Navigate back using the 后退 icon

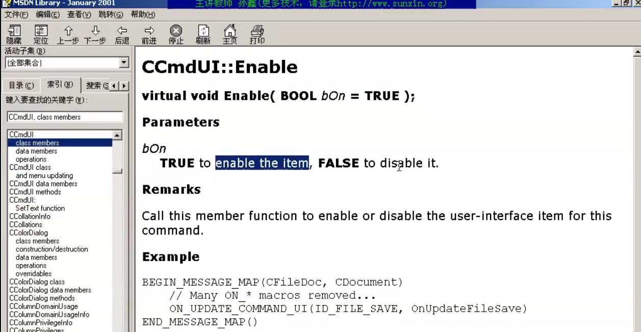coord(122,34)
